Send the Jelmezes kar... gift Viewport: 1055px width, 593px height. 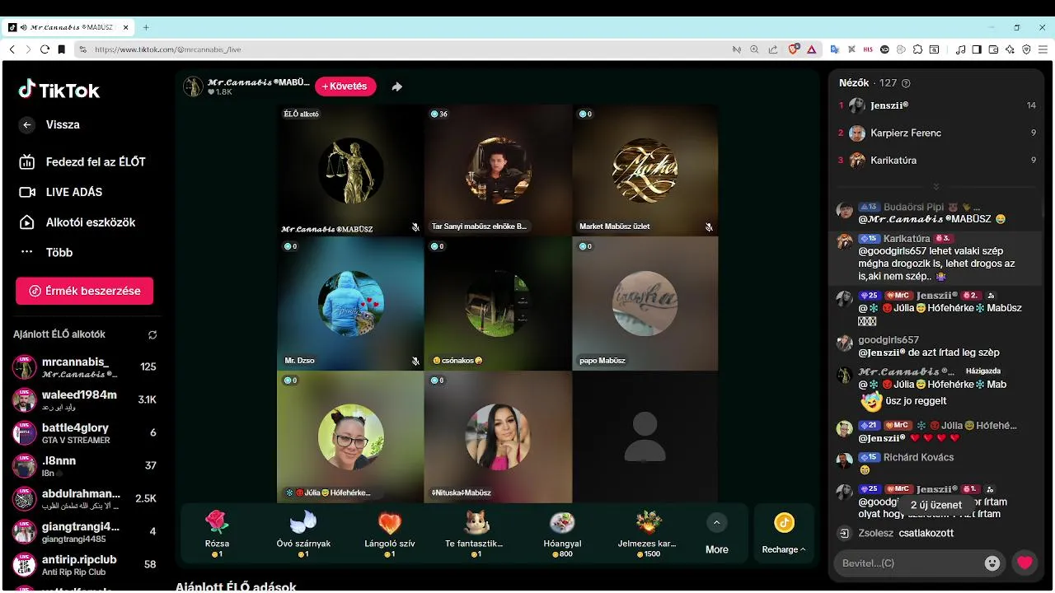pyautogui.click(x=649, y=533)
